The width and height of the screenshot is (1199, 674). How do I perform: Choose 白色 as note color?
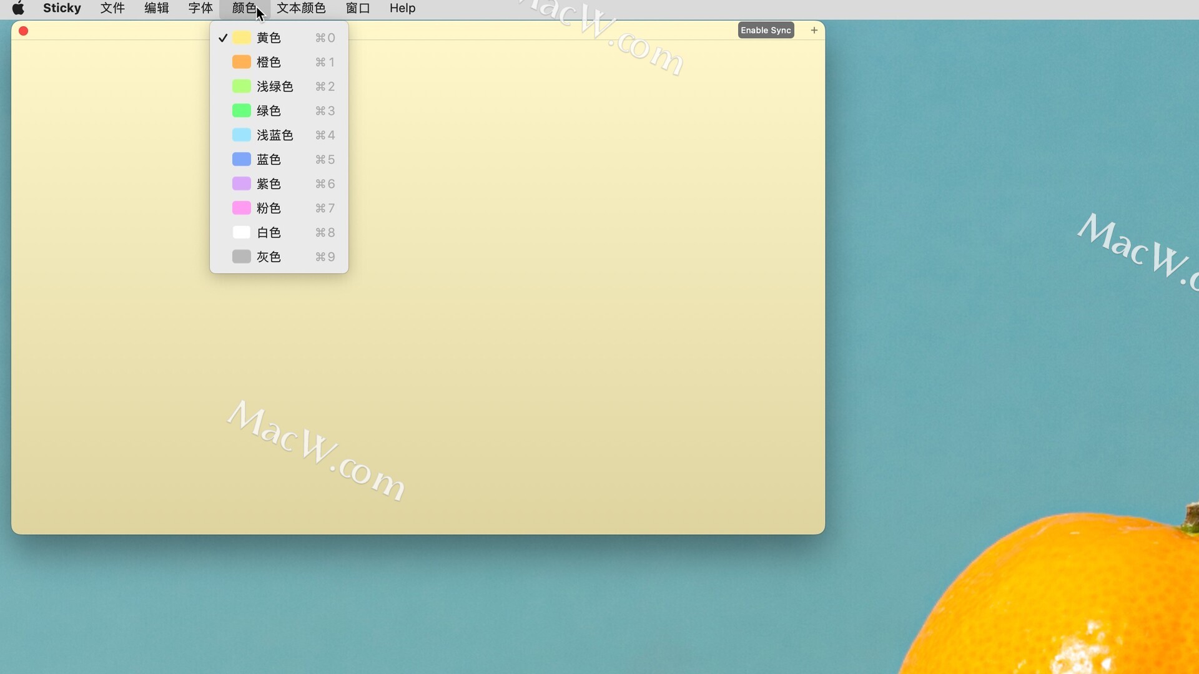coord(279,233)
